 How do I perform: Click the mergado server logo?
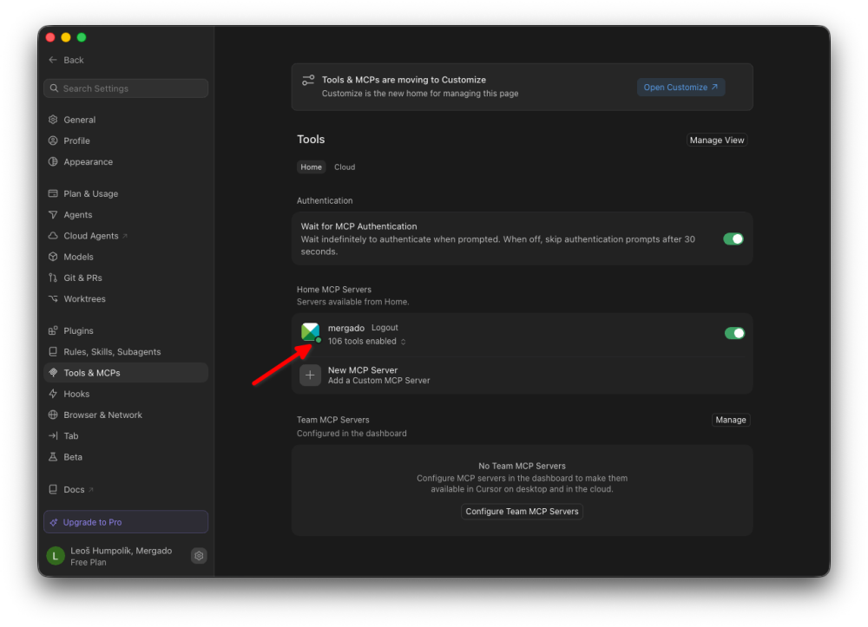click(x=310, y=332)
